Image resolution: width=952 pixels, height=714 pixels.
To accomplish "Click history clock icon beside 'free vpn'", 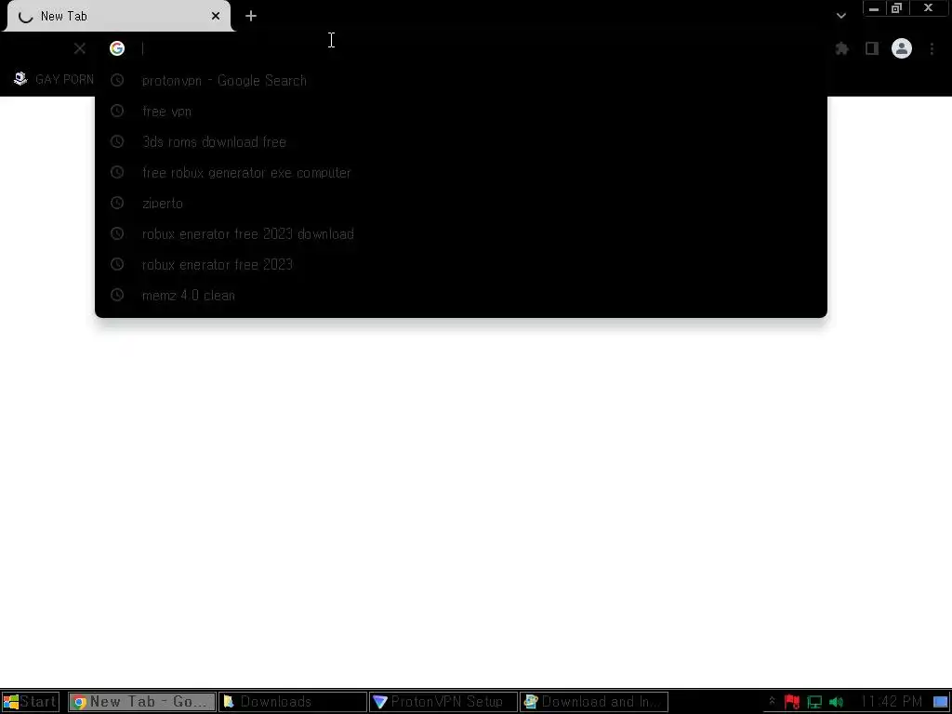I will pos(117,111).
